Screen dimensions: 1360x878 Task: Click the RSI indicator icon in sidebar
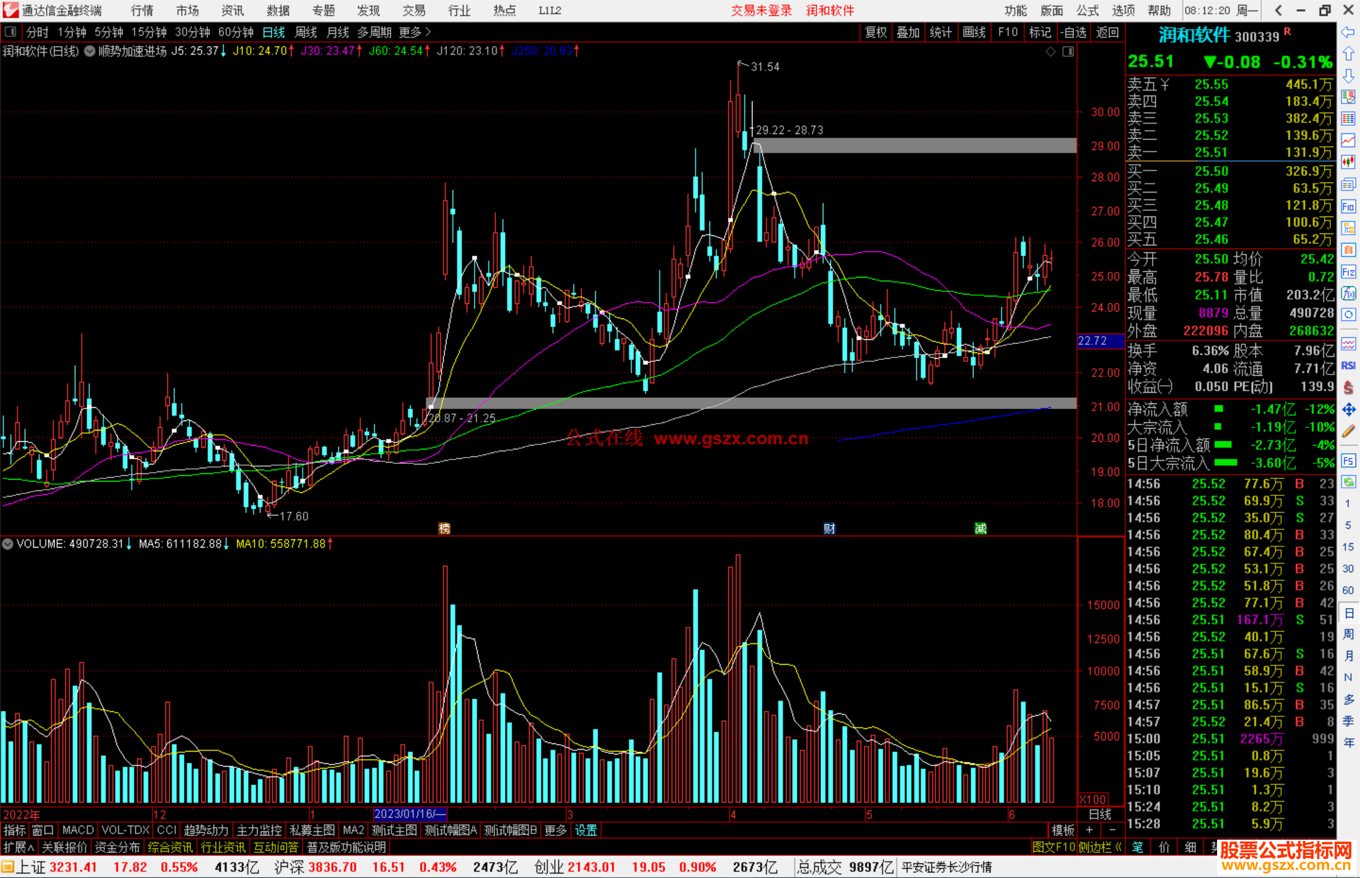(x=1348, y=366)
